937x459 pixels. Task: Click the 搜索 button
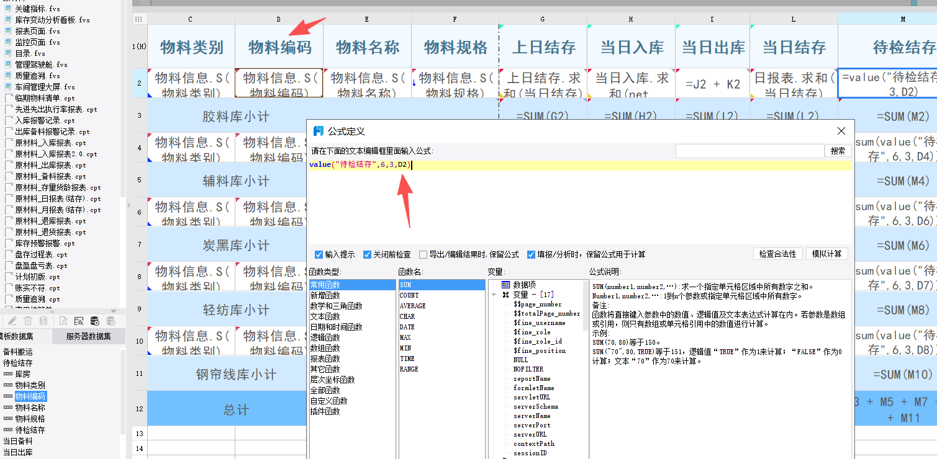point(838,151)
